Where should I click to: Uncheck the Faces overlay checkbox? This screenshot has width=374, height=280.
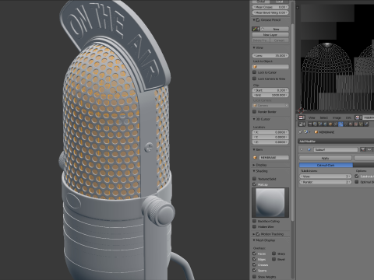255,254
